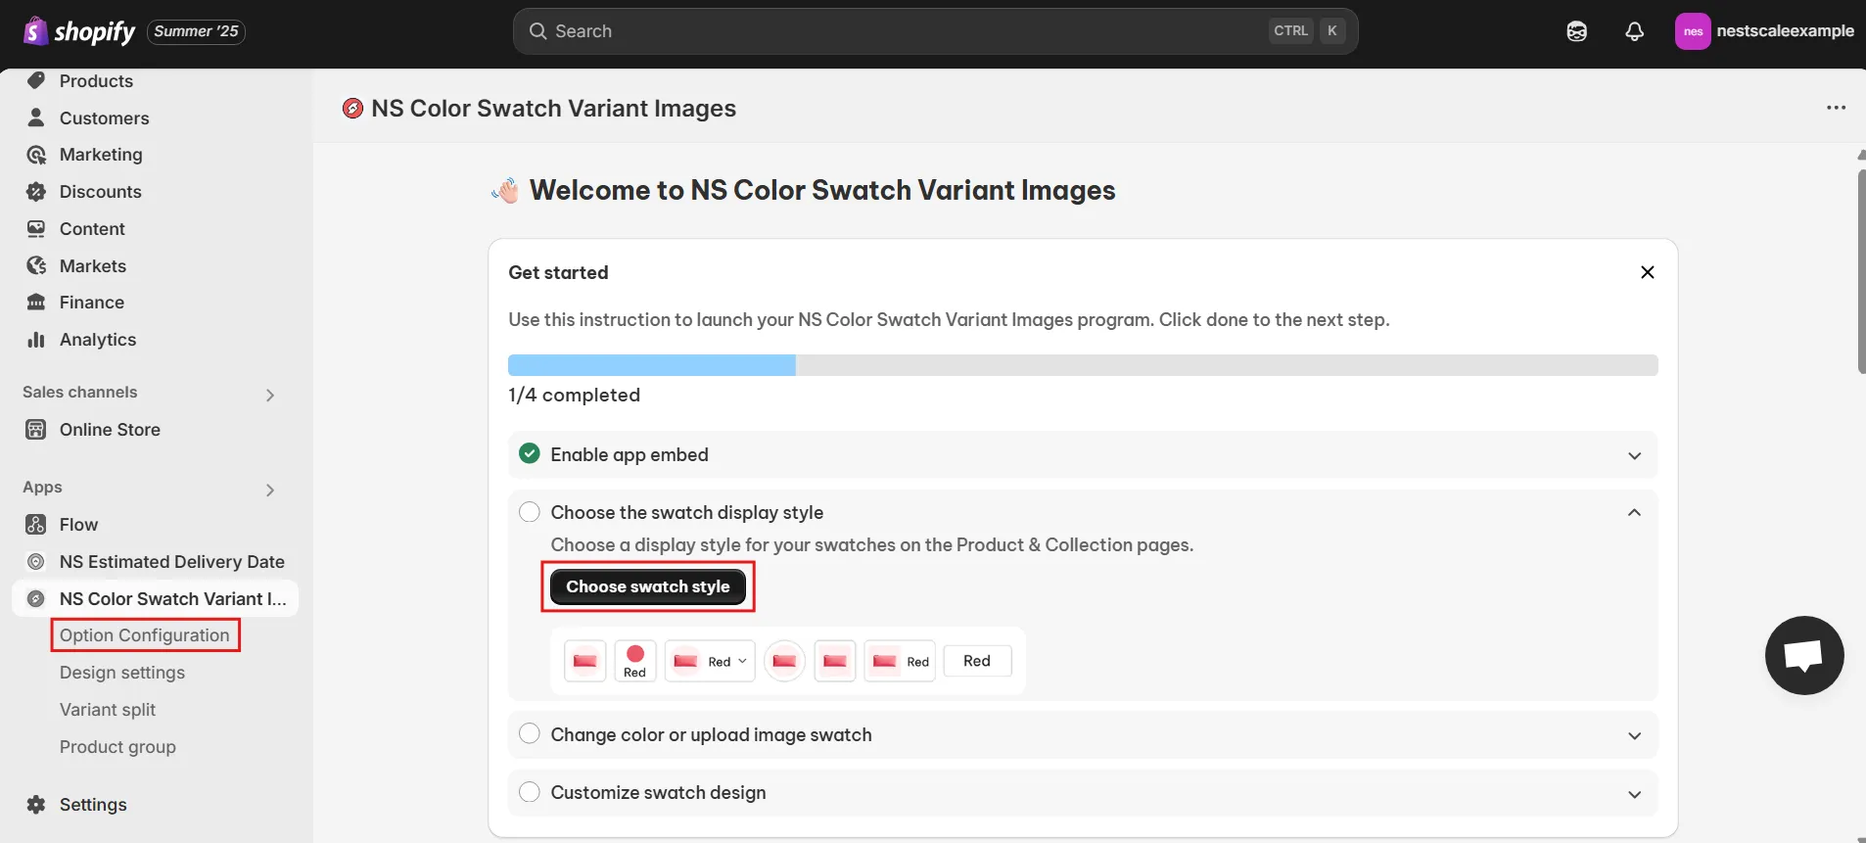Screen dimensions: 1866x843
Task: Open the three-dot more actions menu
Action: pos(1836,108)
